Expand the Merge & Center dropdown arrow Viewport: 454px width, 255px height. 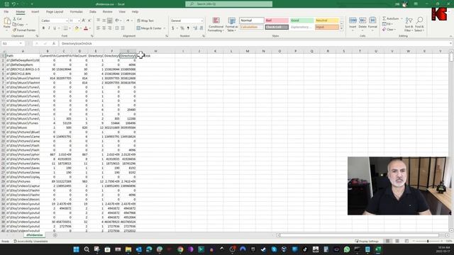[165, 28]
